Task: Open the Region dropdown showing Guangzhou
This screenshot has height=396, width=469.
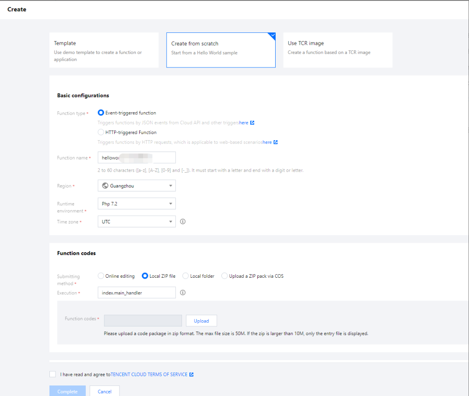Action: tap(136, 186)
